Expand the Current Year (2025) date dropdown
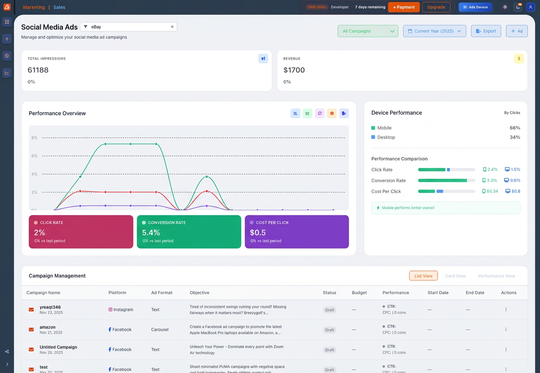The image size is (540, 373). (434, 31)
